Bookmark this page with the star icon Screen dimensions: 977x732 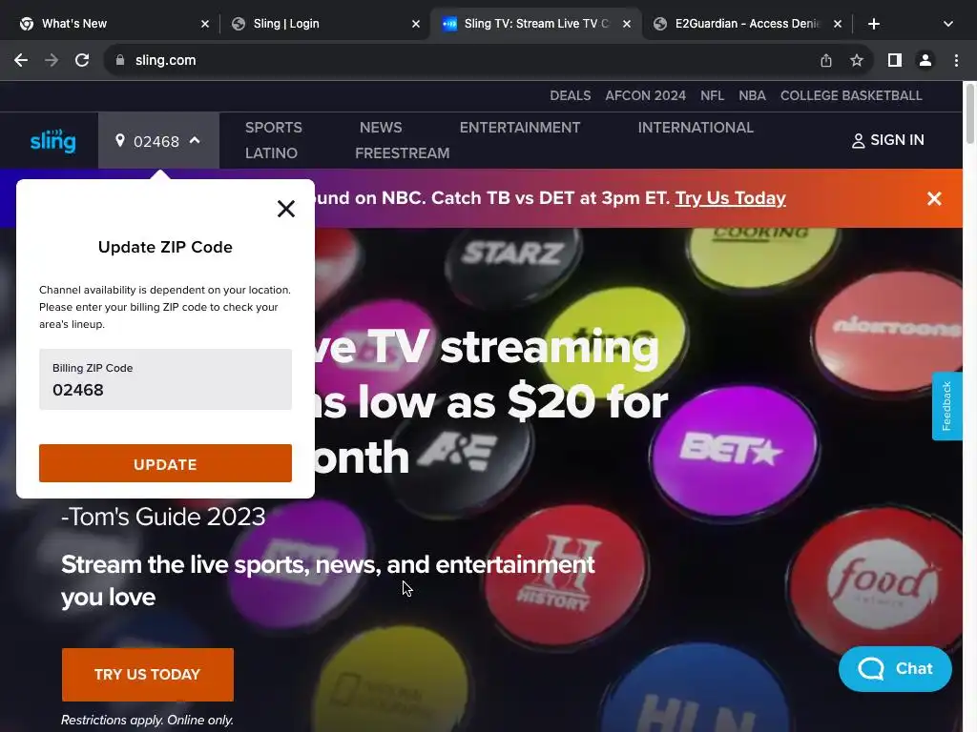tap(857, 60)
